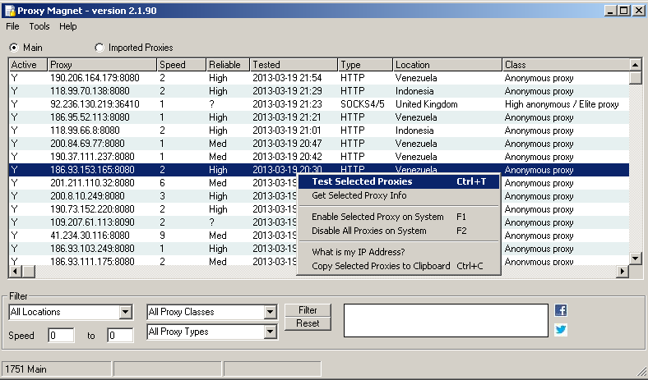Viewport: 648px width, 380px height.
Task: Select proxy row 186.95.52.113:8080
Action: point(319,117)
